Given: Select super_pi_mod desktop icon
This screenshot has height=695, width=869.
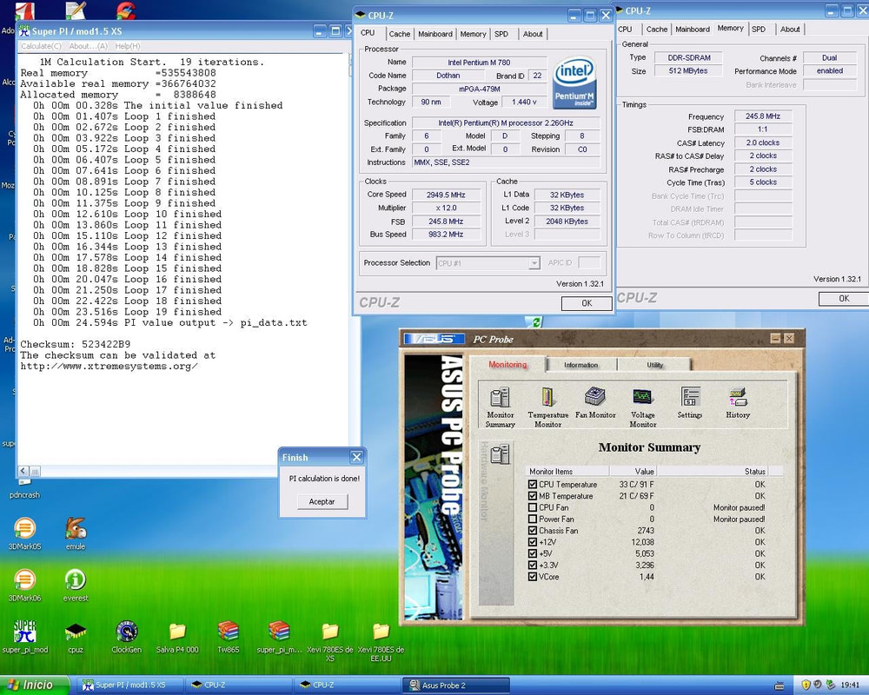Looking at the screenshot, I should pos(25,638).
